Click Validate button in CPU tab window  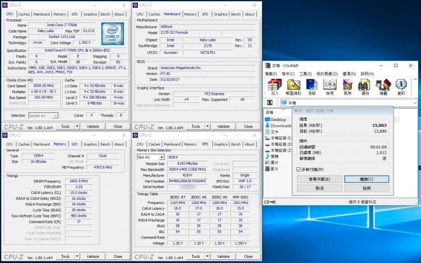click(x=93, y=126)
